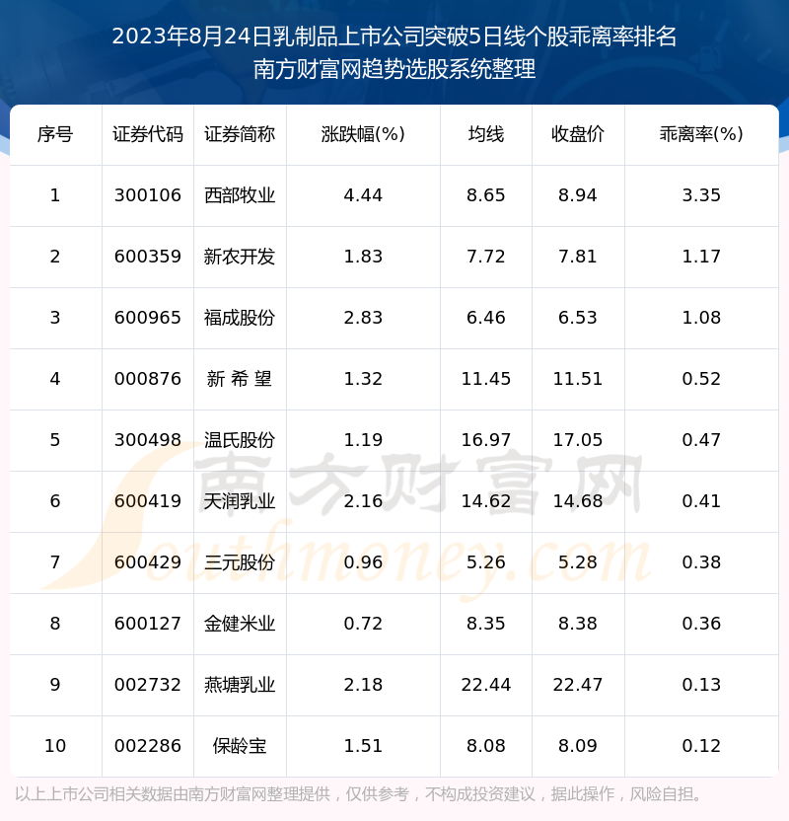Select the stock name 金健米业
789x821 pixels.
(240, 624)
